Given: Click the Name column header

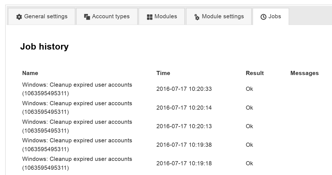Looking at the screenshot, I should [30, 73].
